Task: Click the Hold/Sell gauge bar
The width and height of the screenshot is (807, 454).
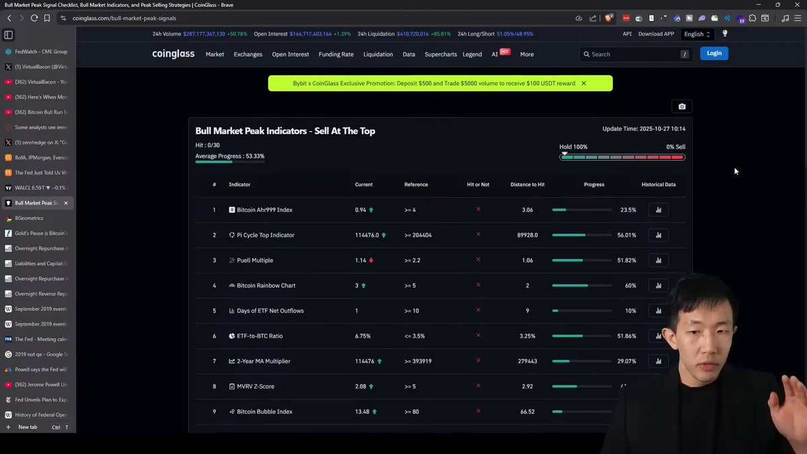Action: point(622,157)
